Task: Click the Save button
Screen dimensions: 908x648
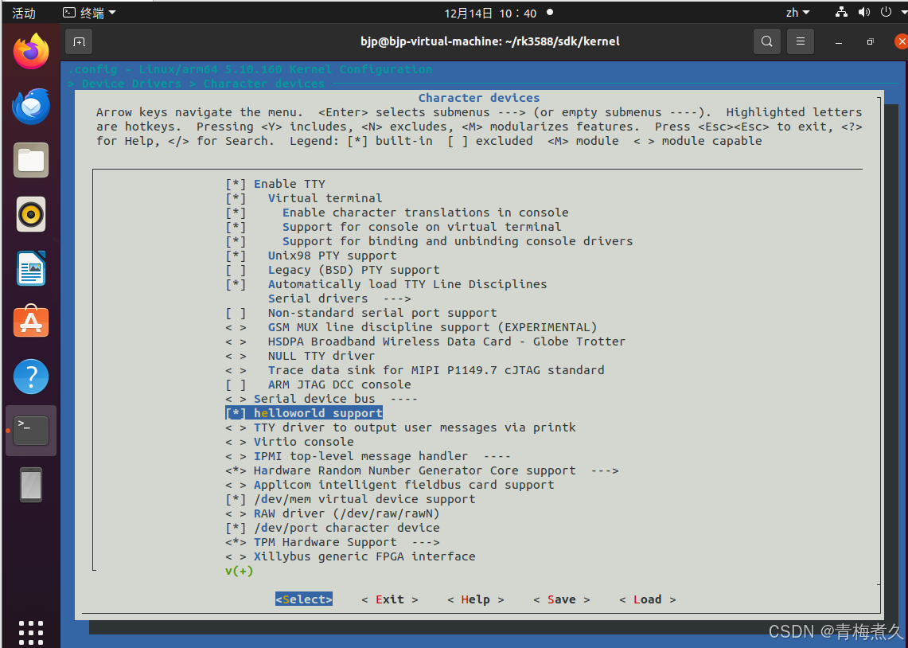Action: tap(562, 599)
